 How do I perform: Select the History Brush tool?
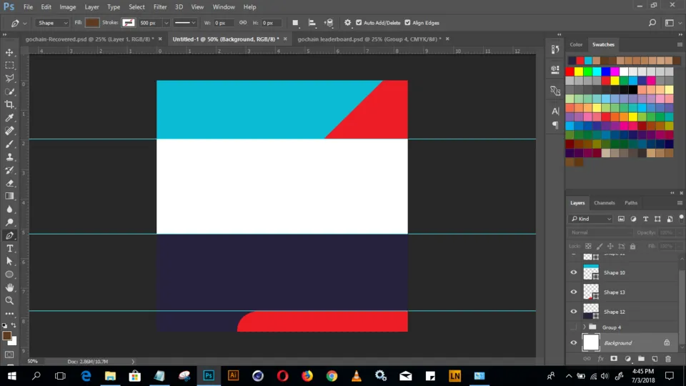click(x=9, y=170)
